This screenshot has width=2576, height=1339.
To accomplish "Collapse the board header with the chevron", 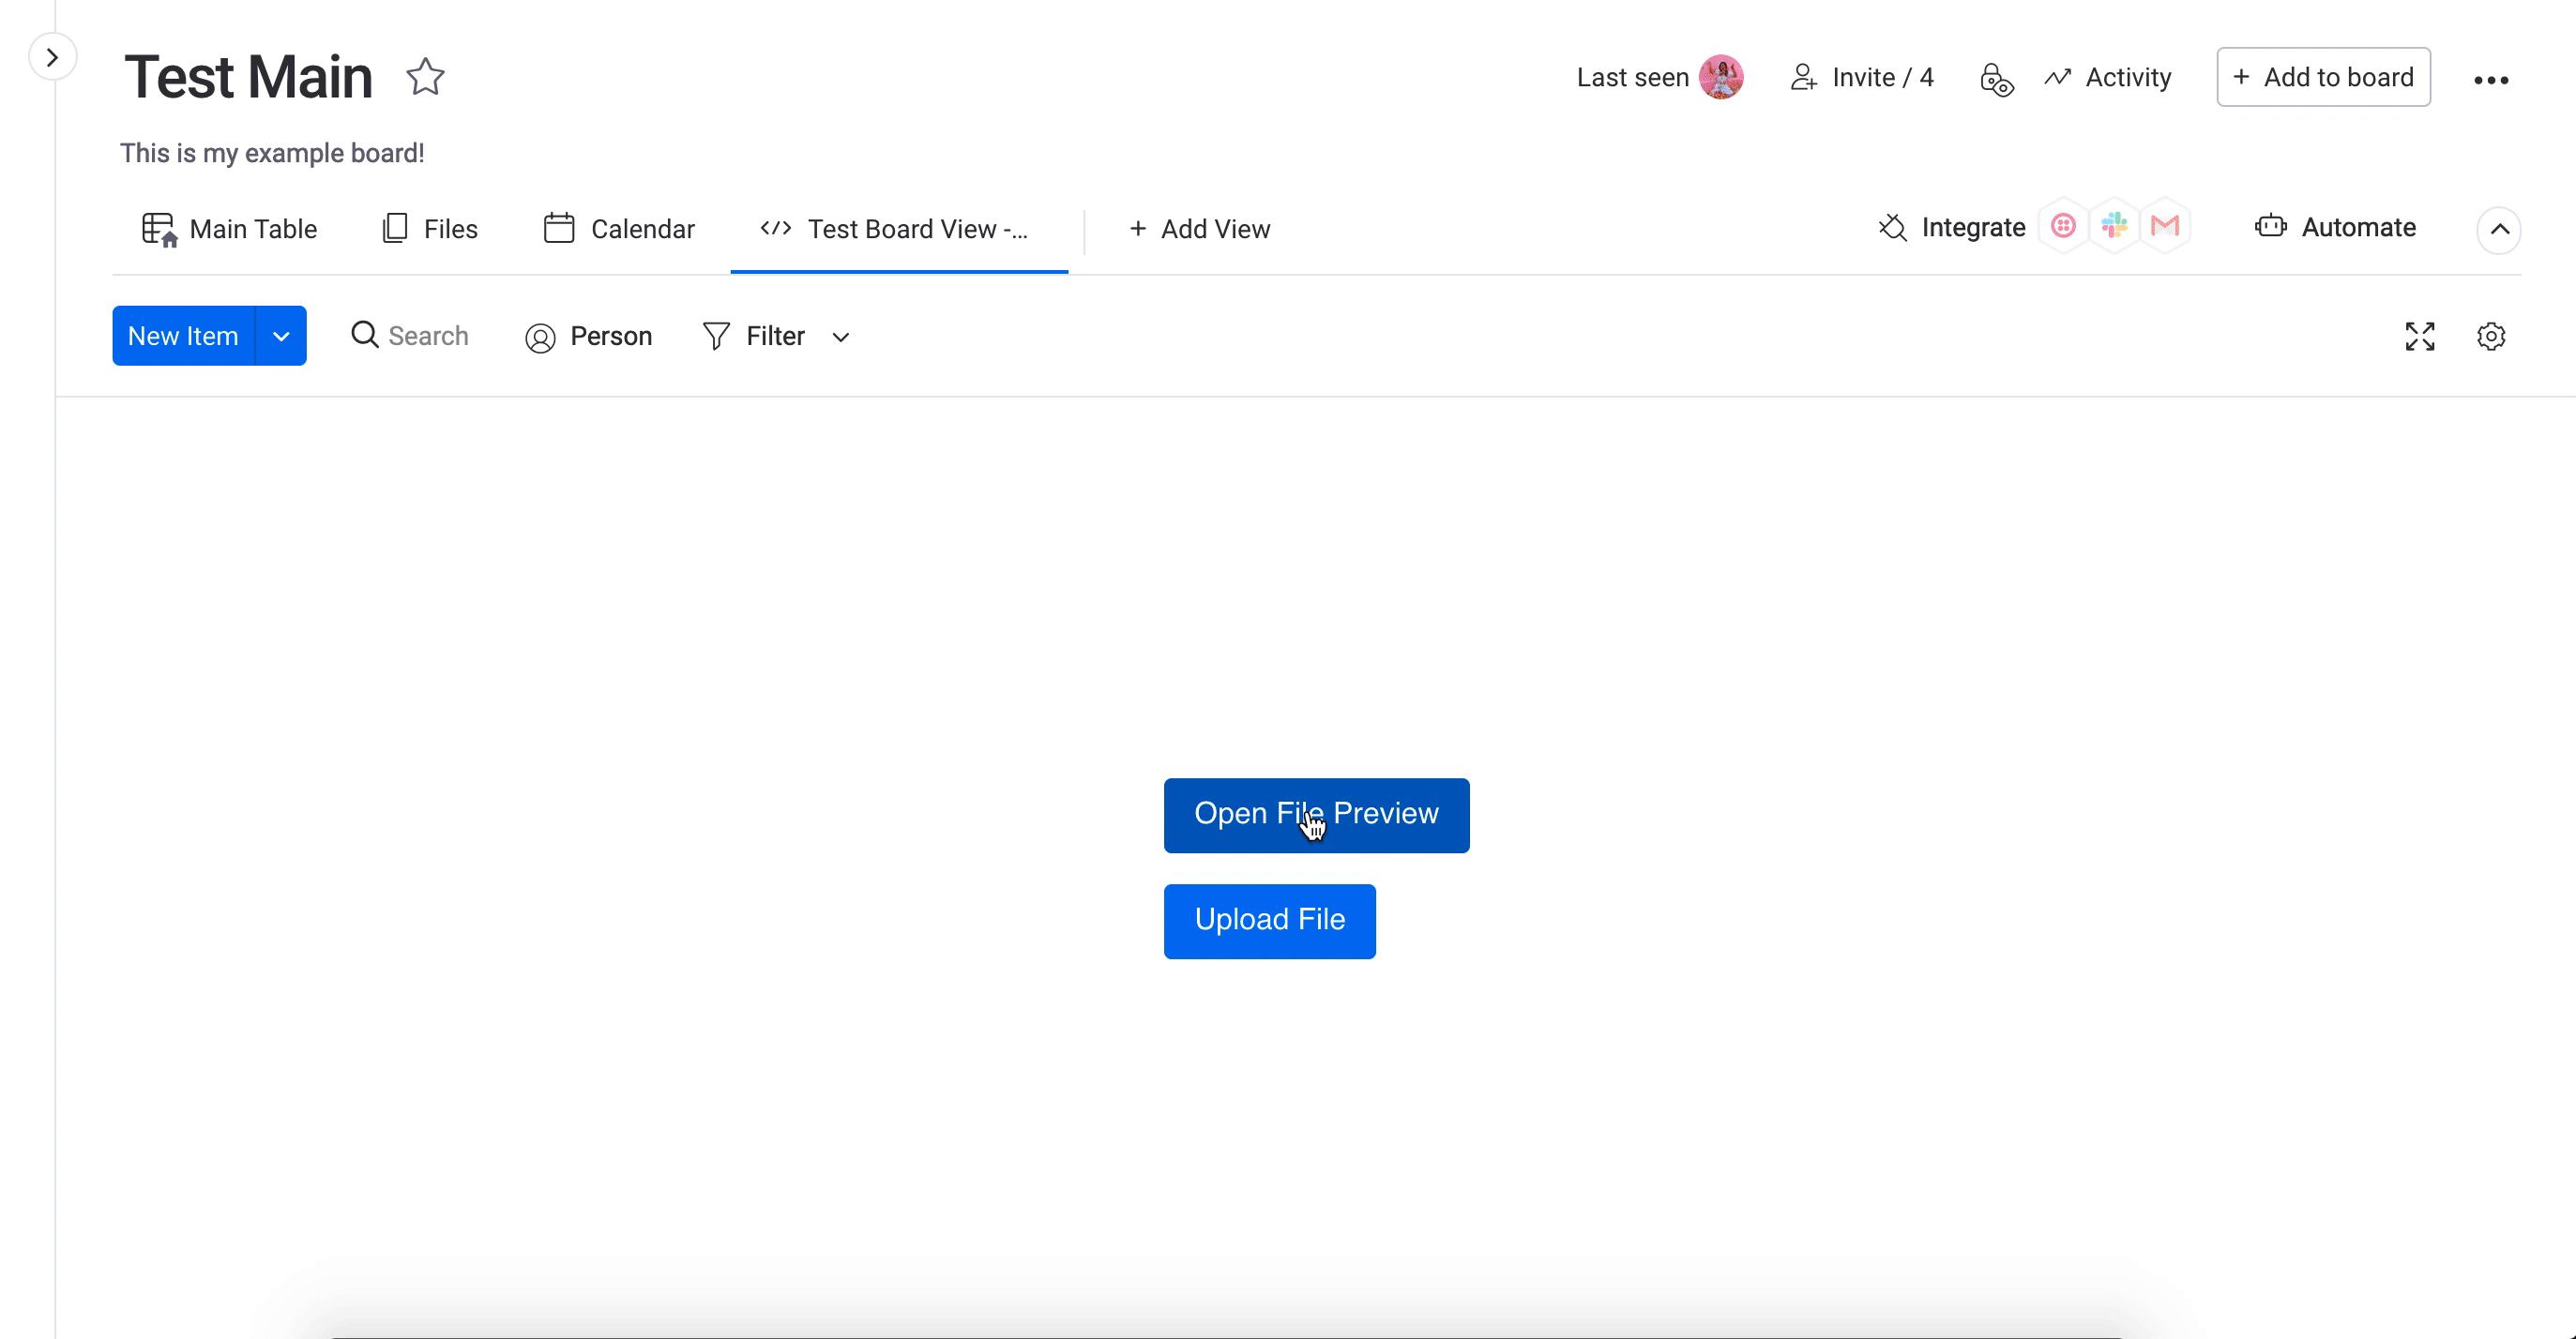I will coord(2499,231).
